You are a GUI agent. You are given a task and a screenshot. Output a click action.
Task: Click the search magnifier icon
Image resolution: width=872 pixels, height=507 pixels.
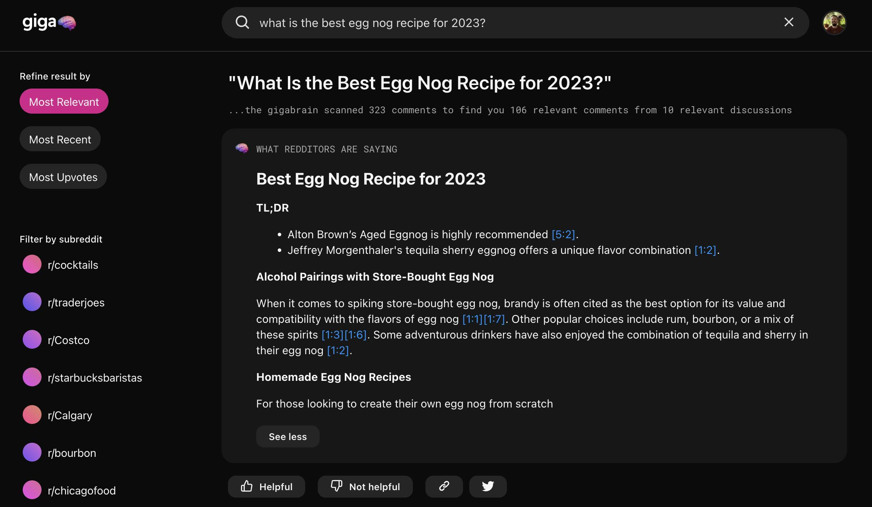coord(242,23)
